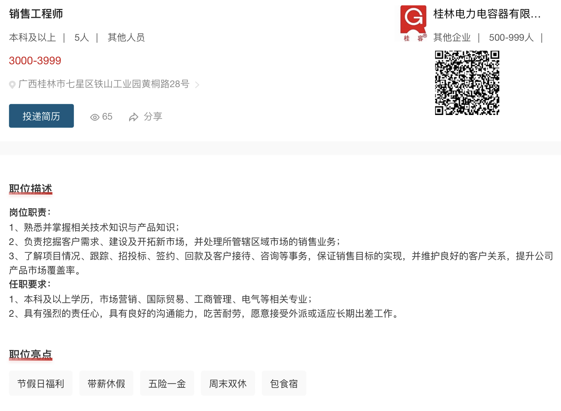Click the salary range 3000-3999
The width and height of the screenshot is (561, 411).
[x=35, y=61]
